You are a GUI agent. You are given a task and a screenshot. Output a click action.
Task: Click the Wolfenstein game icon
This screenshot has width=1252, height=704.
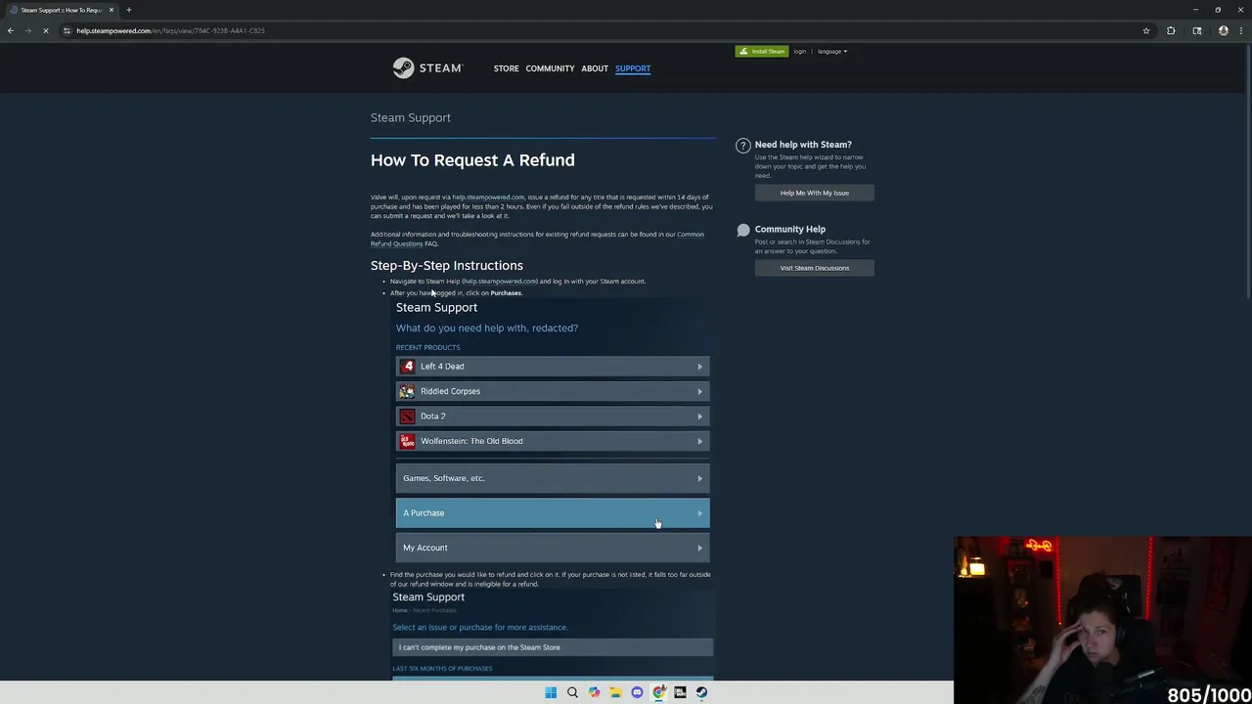pyautogui.click(x=407, y=441)
